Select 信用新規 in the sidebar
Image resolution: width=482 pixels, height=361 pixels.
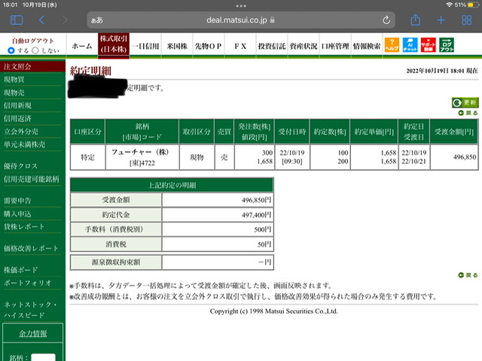click(17, 105)
